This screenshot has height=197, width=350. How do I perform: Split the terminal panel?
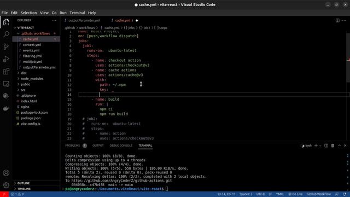(x=326, y=146)
